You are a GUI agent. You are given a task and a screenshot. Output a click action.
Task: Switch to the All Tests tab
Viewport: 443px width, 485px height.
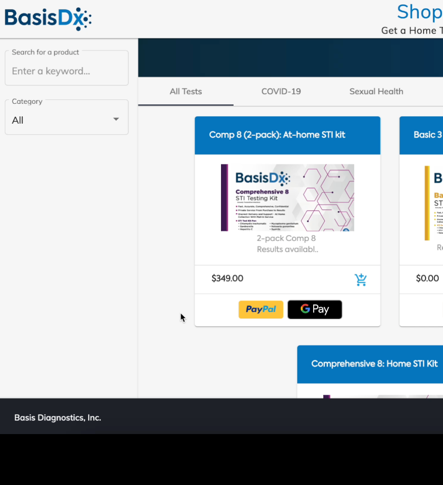click(186, 92)
